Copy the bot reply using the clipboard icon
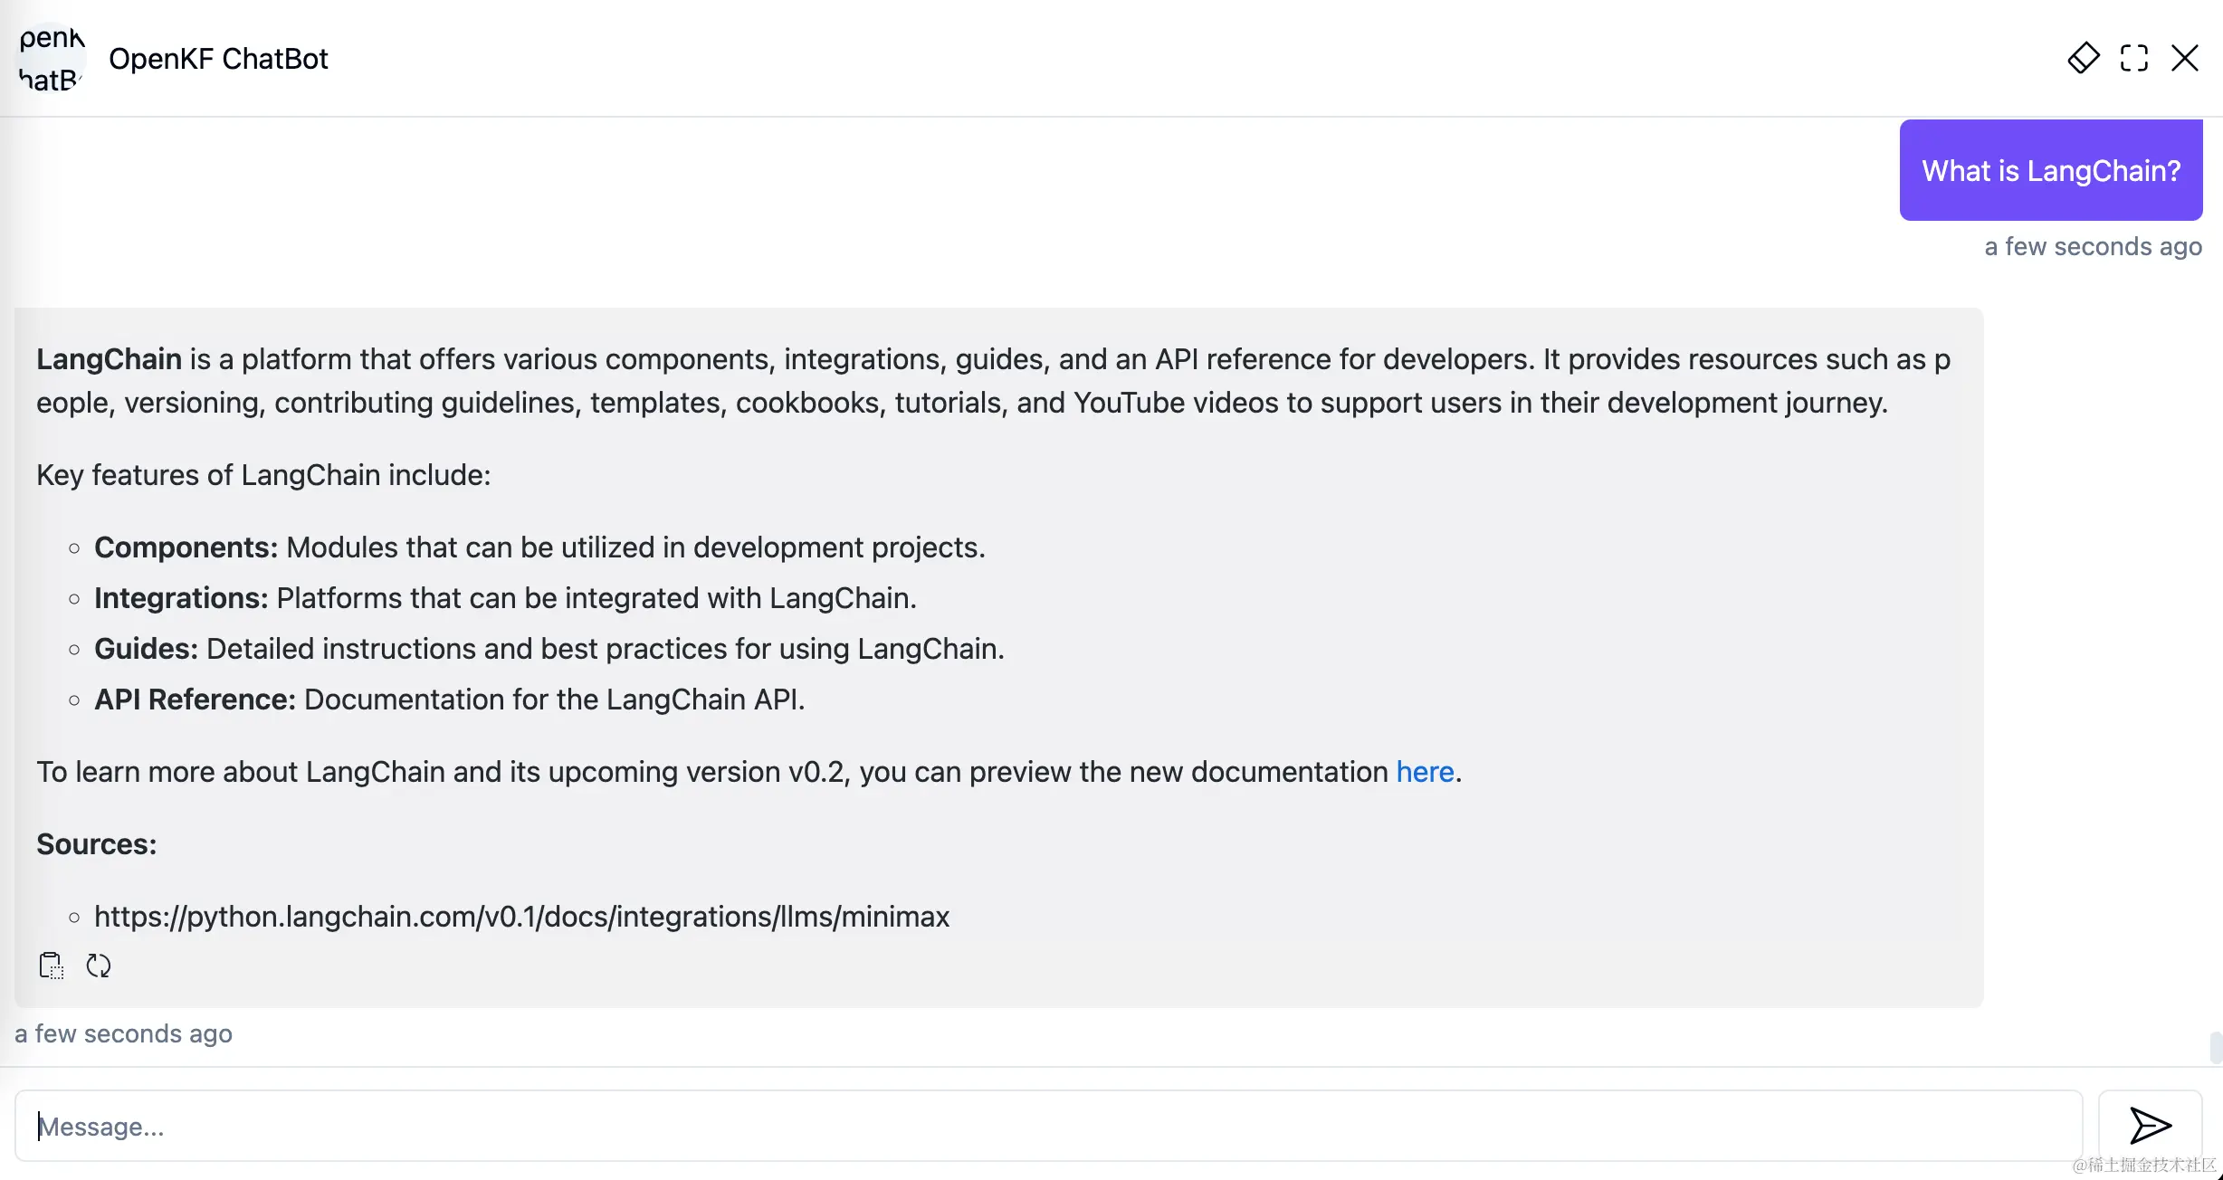The height and width of the screenshot is (1180, 2223). [x=51, y=966]
